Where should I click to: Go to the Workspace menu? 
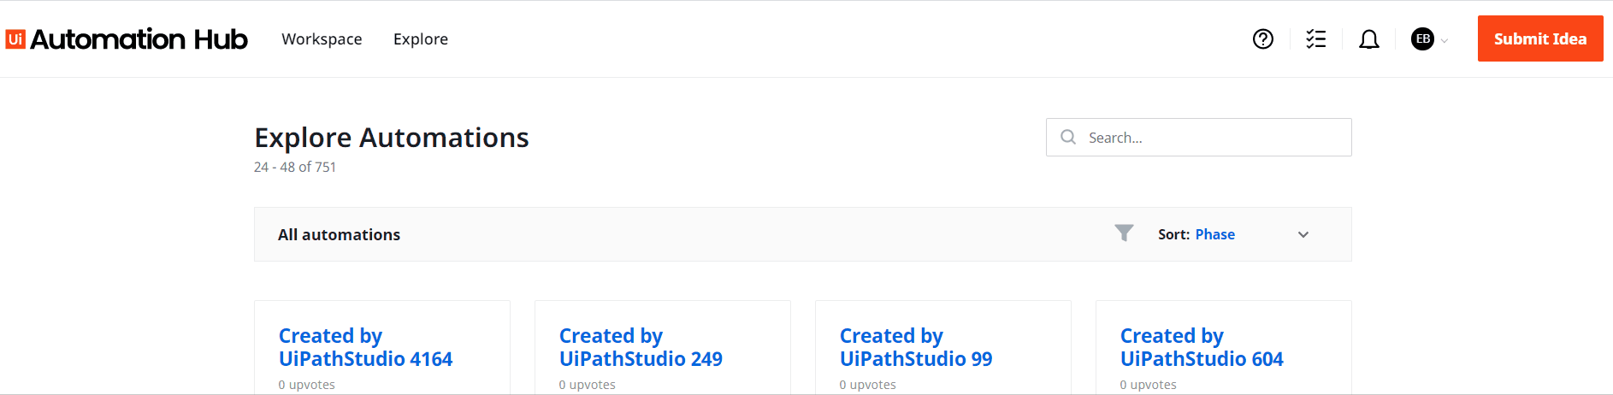click(x=322, y=39)
